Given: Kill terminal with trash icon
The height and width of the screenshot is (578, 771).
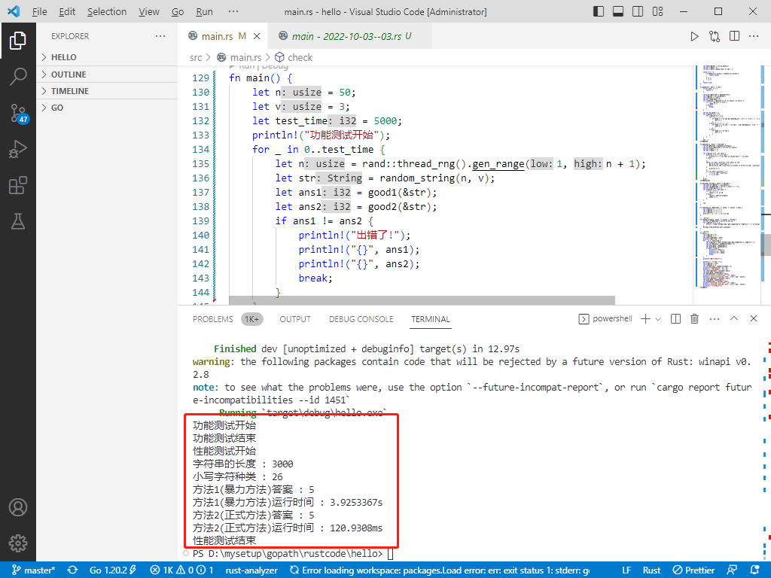Looking at the screenshot, I should pyautogui.click(x=695, y=319).
